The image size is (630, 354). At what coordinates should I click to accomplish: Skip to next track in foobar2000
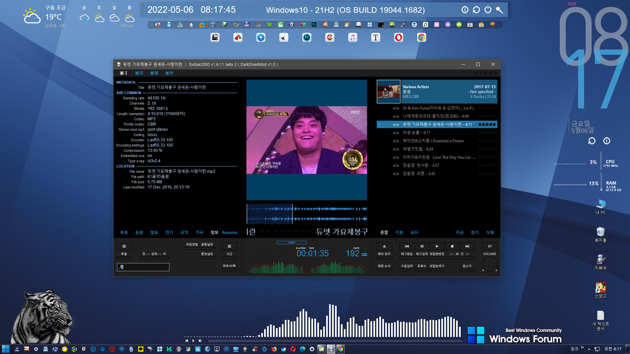[467, 246]
